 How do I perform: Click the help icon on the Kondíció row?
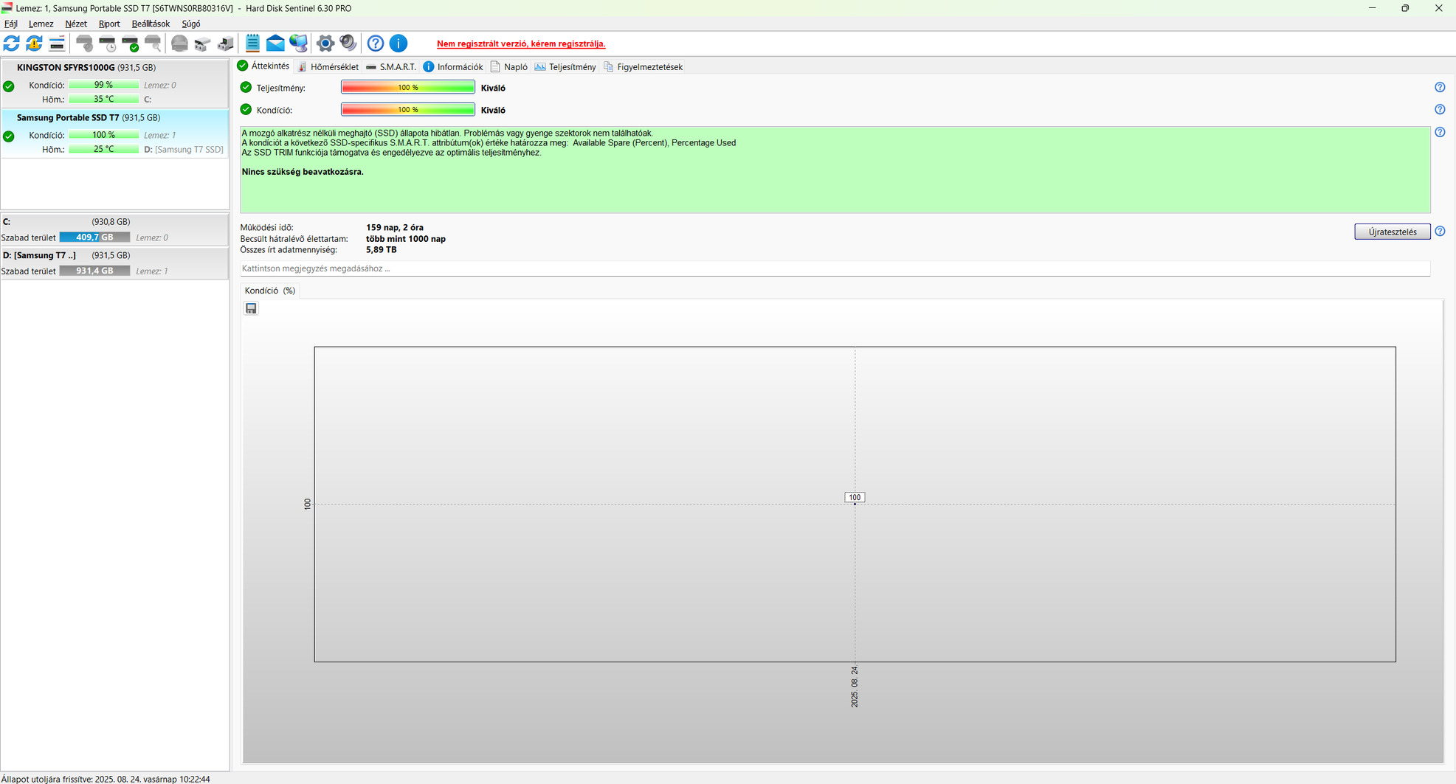point(1440,109)
